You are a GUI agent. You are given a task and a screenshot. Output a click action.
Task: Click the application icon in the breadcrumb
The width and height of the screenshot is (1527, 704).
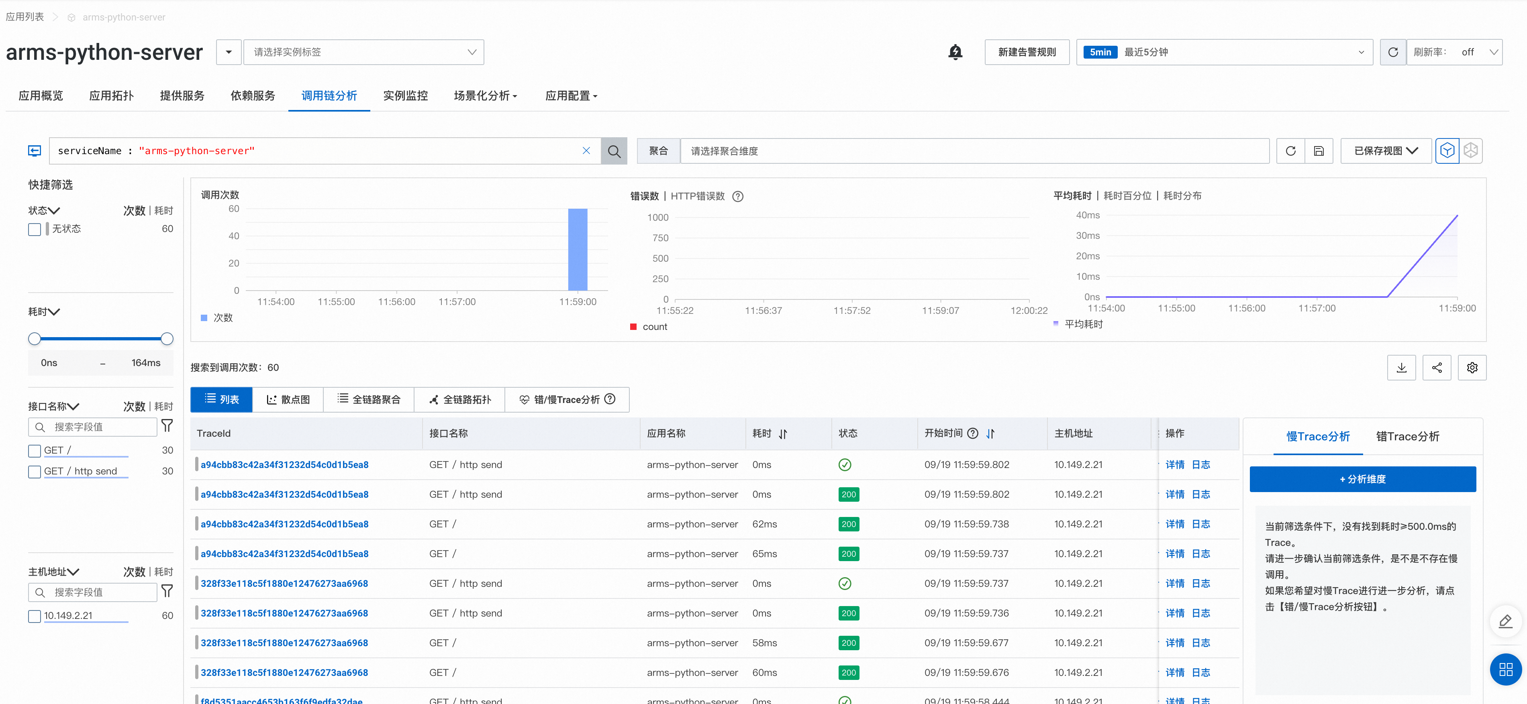[71, 18]
